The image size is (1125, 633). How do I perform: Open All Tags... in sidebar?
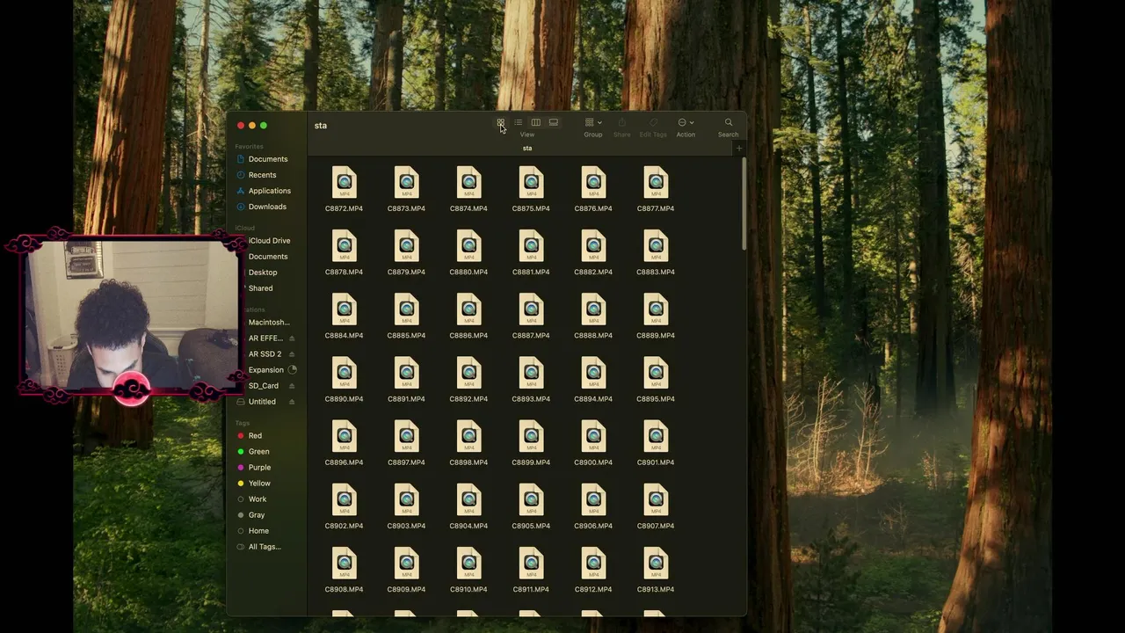[x=265, y=547]
